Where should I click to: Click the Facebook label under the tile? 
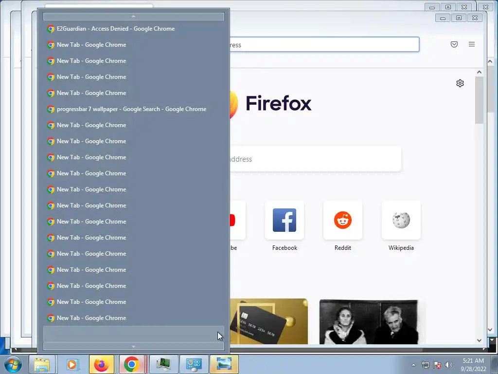[285, 248]
